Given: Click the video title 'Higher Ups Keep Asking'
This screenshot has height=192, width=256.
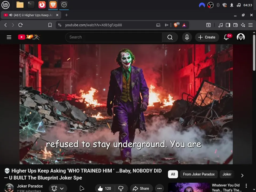Looking at the screenshot, I should 83,174.
